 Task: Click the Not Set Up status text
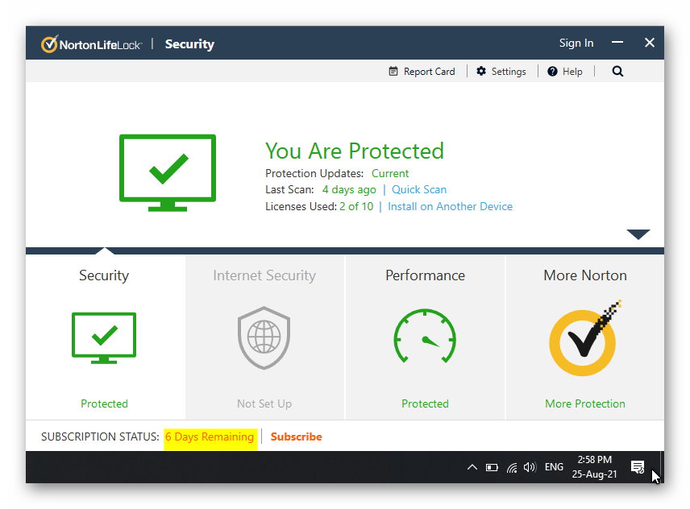[x=264, y=403]
